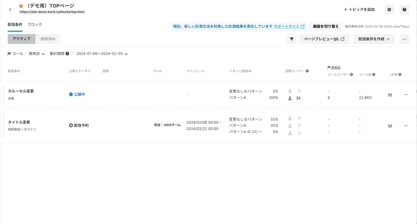Open the filter funnel icon

pos(292,39)
